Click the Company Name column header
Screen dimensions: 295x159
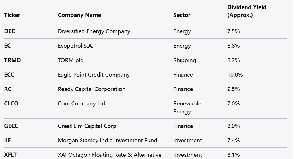(x=79, y=15)
